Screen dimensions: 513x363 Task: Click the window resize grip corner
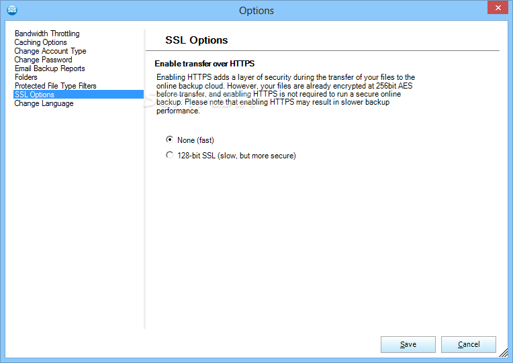point(504,353)
